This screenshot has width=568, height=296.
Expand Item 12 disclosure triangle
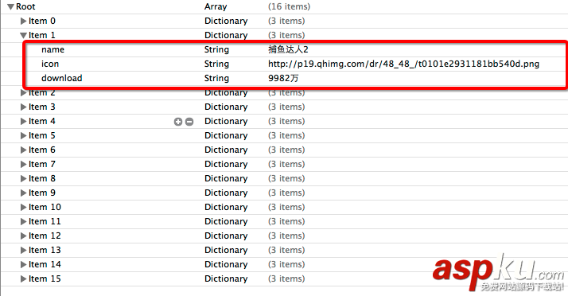pyautogui.click(x=23, y=236)
